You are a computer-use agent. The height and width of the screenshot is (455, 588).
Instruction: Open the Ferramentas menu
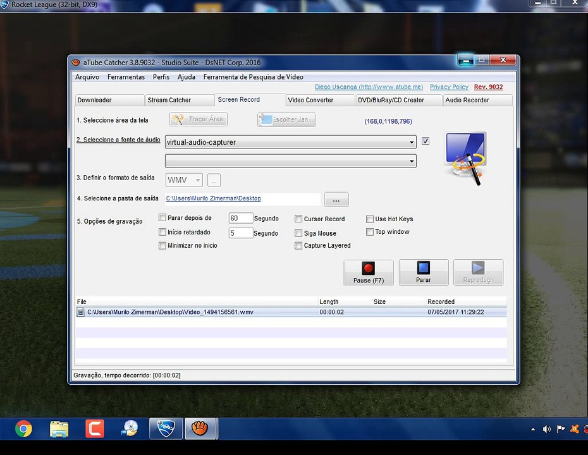[126, 77]
